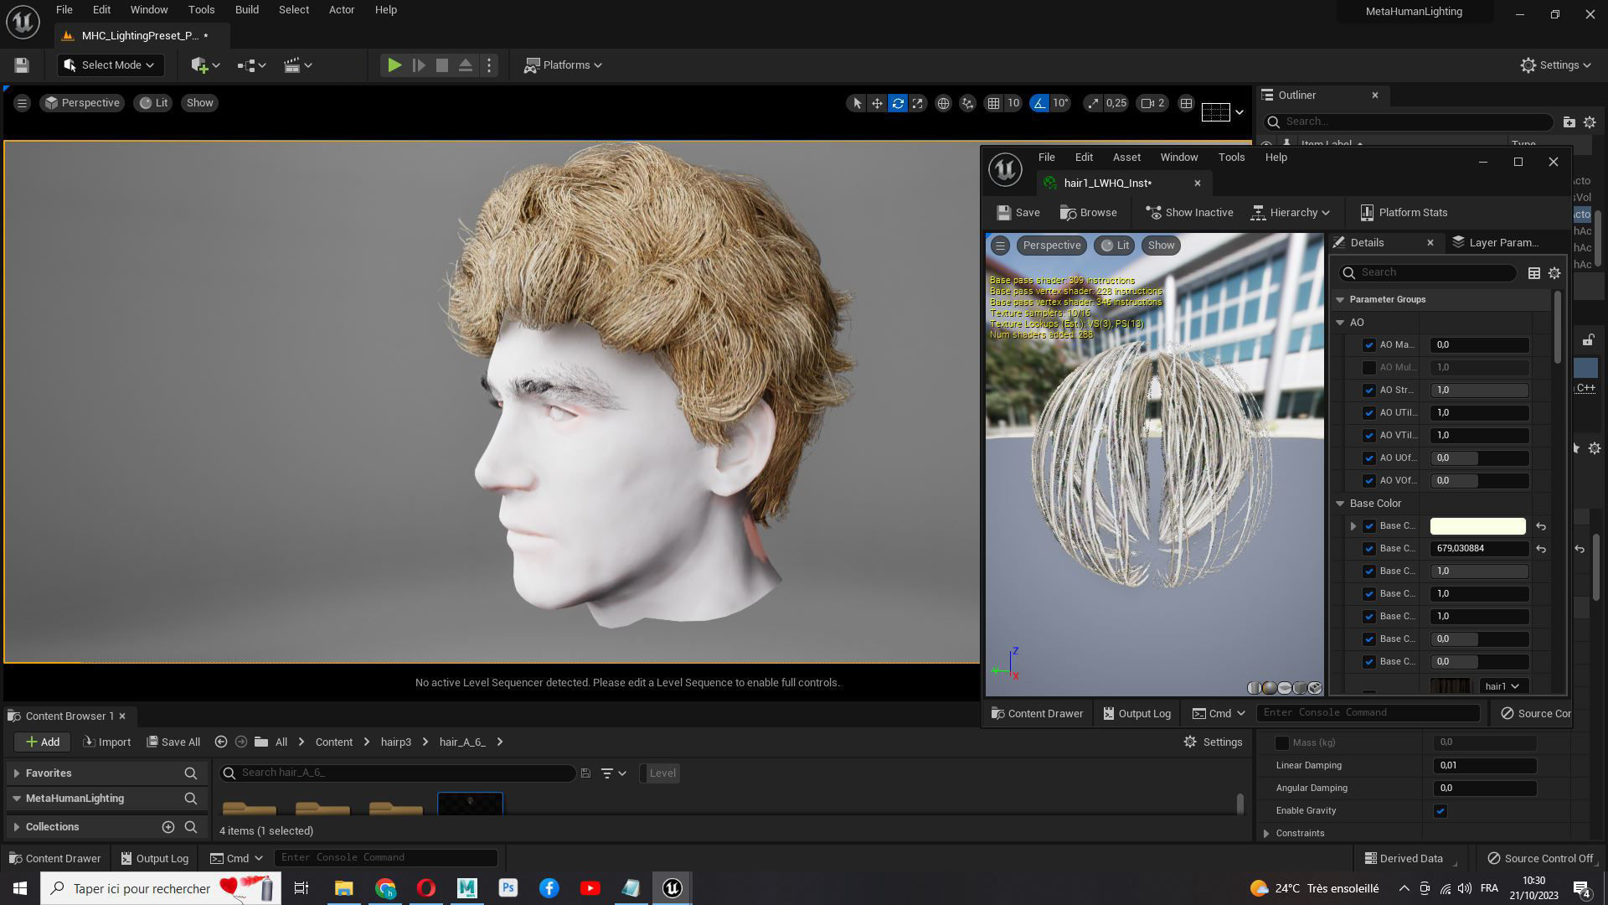
Task: Collapse the AO parameter group
Action: [x=1340, y=323]
